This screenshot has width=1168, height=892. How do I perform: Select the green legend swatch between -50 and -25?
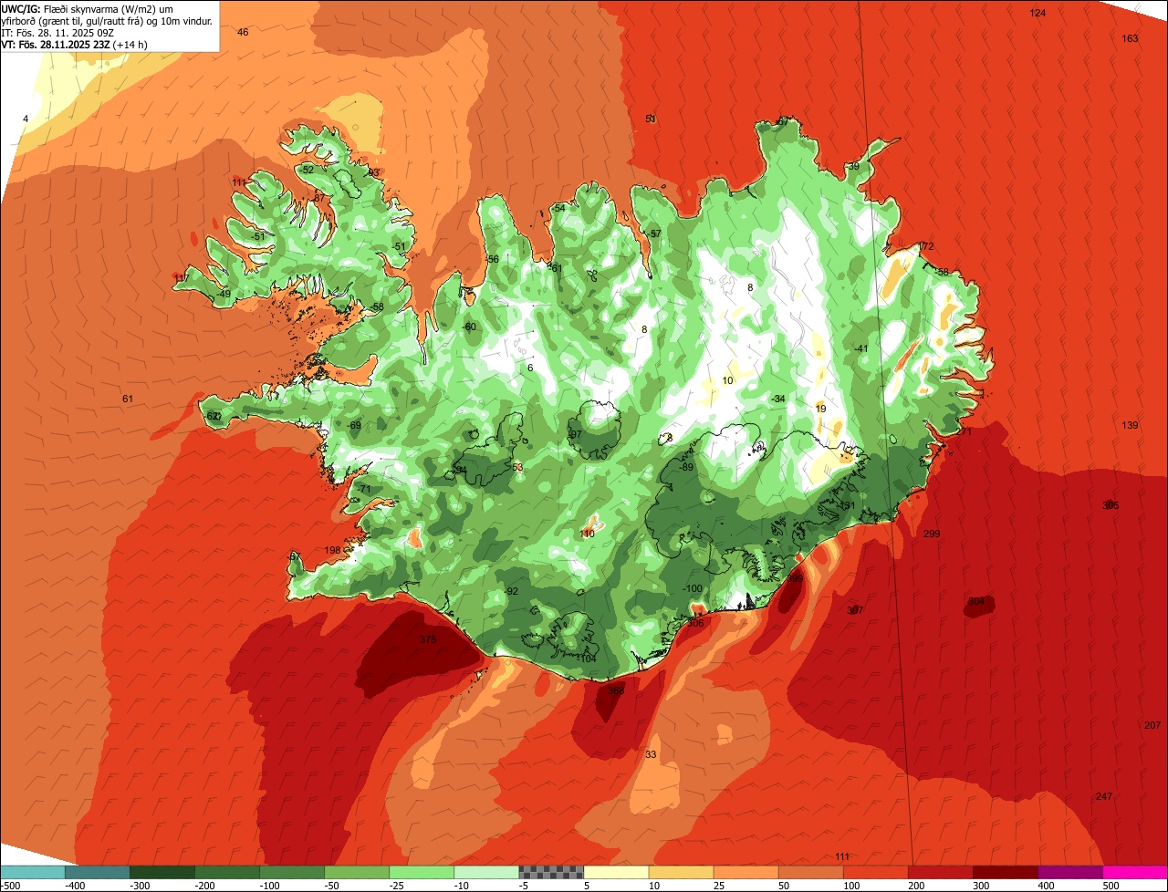[357, 872]
